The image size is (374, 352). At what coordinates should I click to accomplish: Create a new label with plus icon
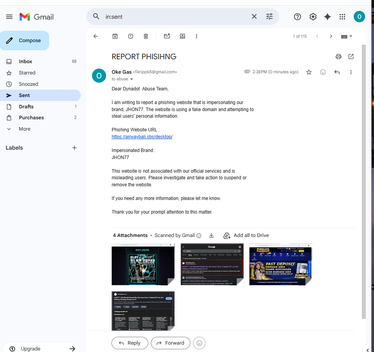[x=74, y=148]
